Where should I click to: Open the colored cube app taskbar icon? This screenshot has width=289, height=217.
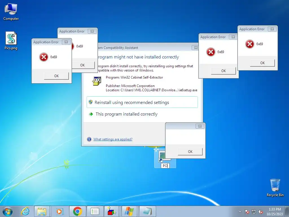pos(112,211)
